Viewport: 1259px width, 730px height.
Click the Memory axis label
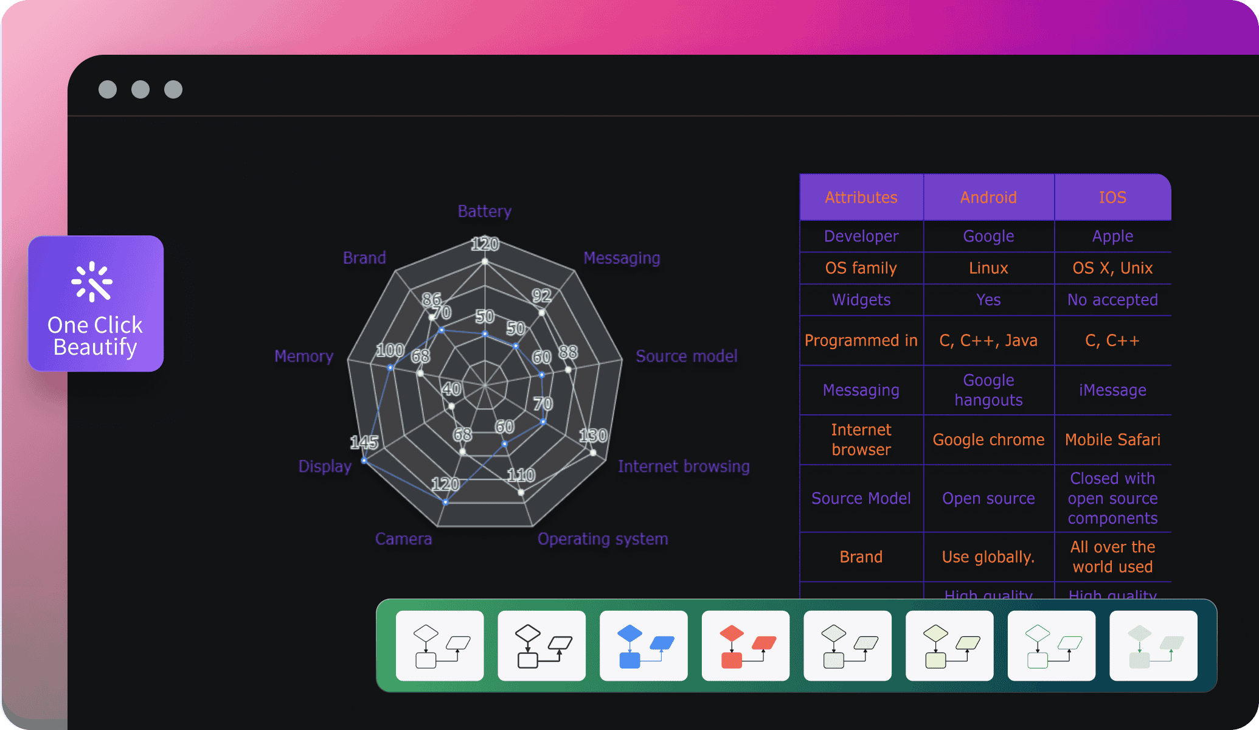[x=303, y=356]
